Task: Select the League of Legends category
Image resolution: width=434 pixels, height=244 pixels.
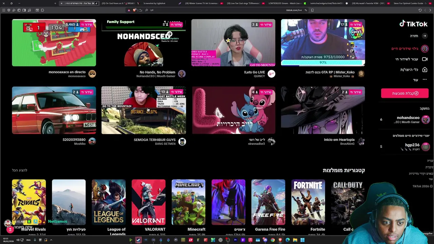Action: [x=108, y=202]
